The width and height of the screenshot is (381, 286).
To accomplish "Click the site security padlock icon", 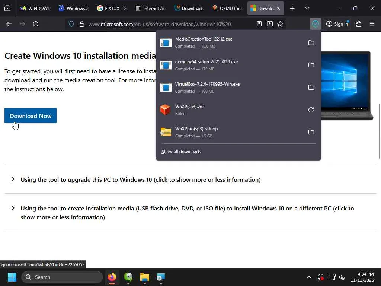I will (x=82, y=24).
